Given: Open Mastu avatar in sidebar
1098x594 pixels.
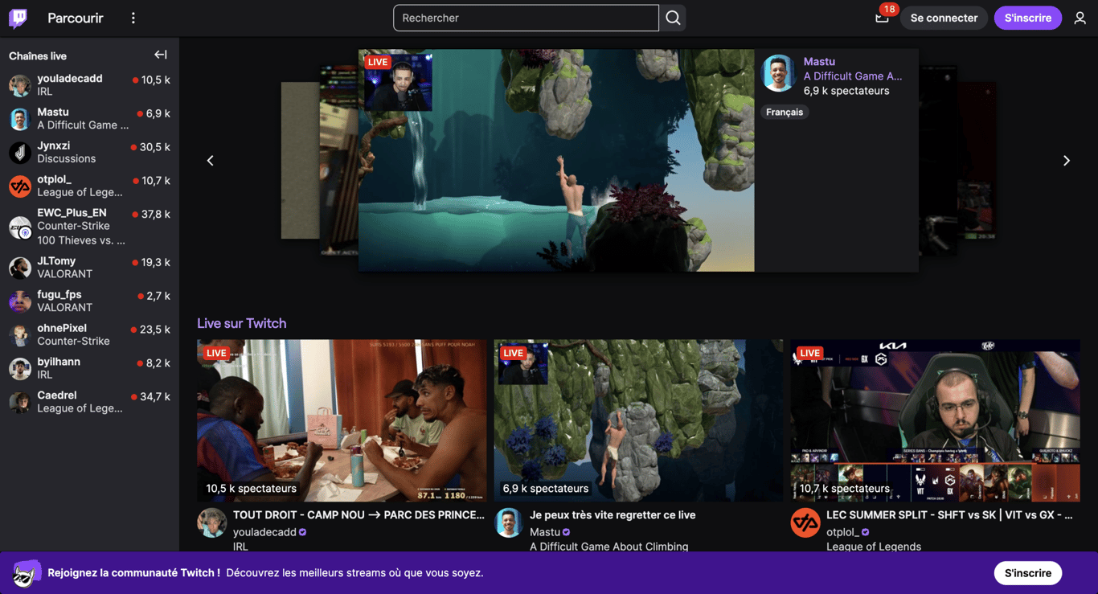Looking at the screenshot, I should click(x=20, y=119).
